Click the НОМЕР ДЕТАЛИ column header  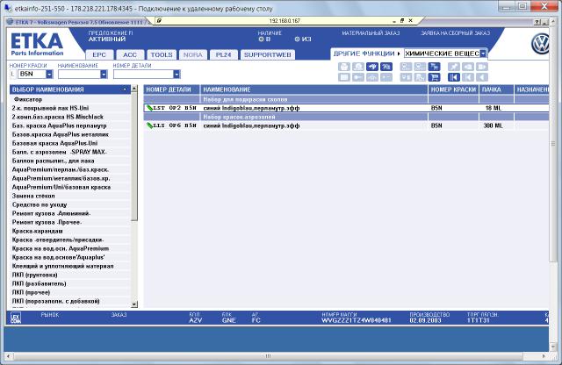click(172, 89)
